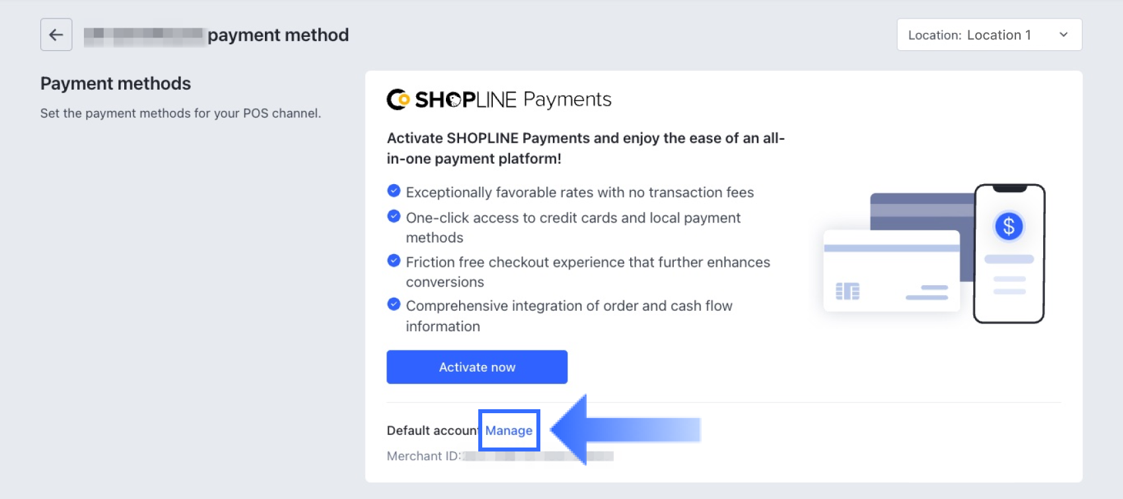Click the Default account label
Viewport: 1123px width, 499px height.
(433, 430)
